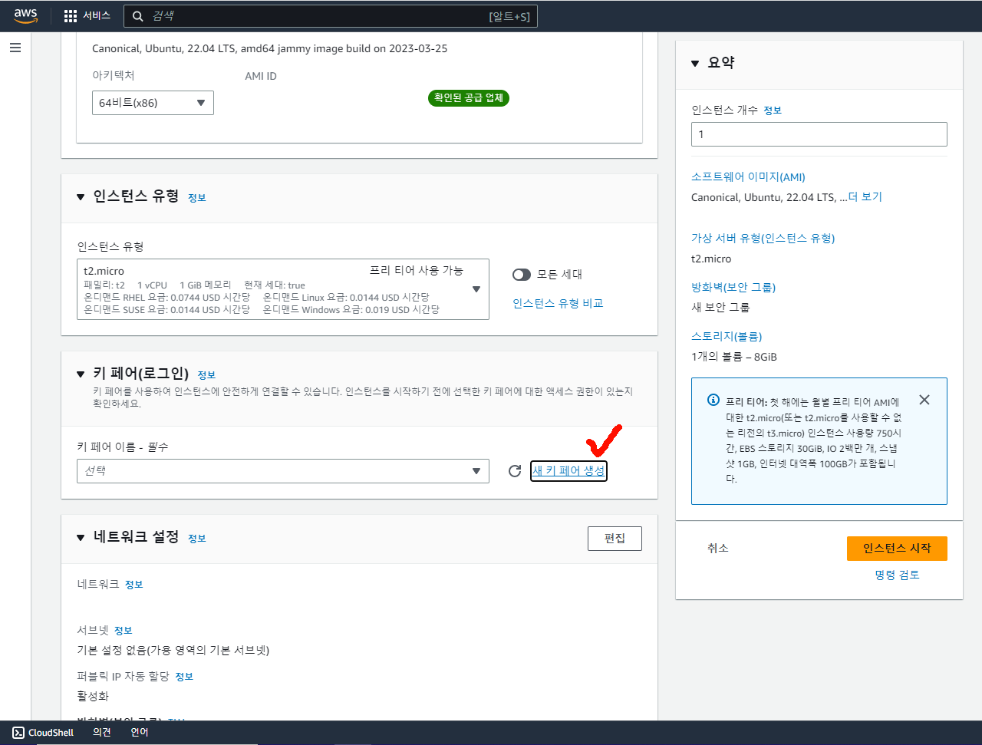Image resolution: width=982 pixels, height=745 pixels.
Task: Click the free tier info icon
Action: (x=713, y=401)
